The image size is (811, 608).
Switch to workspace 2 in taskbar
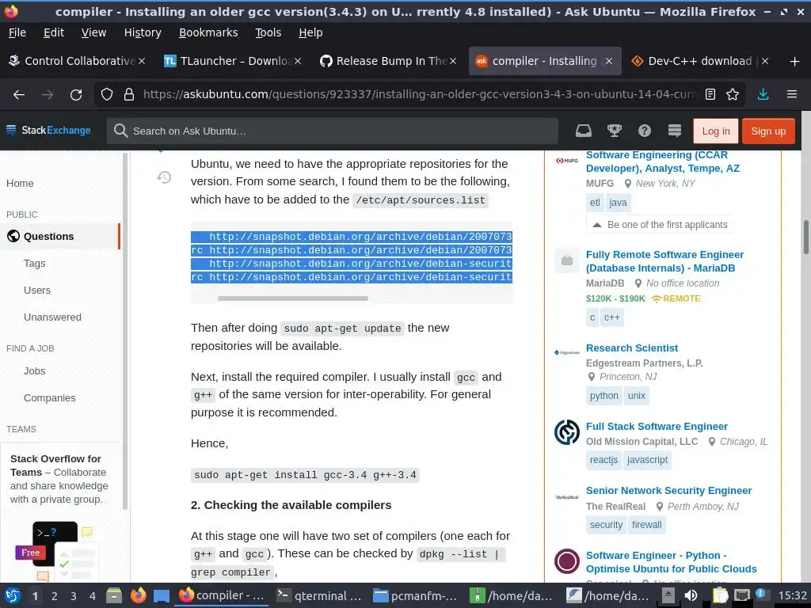point(55,596)
